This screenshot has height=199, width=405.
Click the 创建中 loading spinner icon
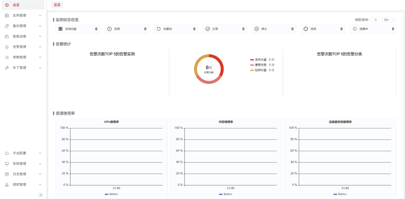pyautogui.click(x=354, y=29)
